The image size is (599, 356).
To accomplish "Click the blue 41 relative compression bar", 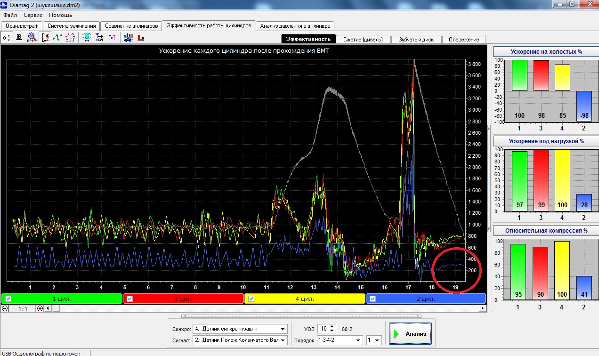I will tap(584, 288).
